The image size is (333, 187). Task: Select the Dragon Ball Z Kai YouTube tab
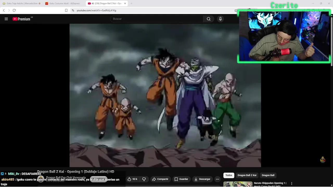107,3
